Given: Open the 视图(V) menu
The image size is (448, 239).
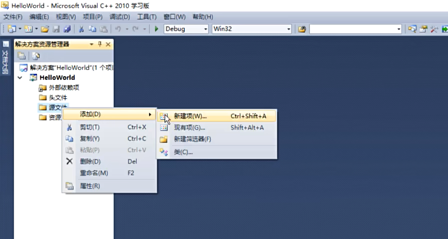Looking at the screenshot, I should [x=66, y=17].
